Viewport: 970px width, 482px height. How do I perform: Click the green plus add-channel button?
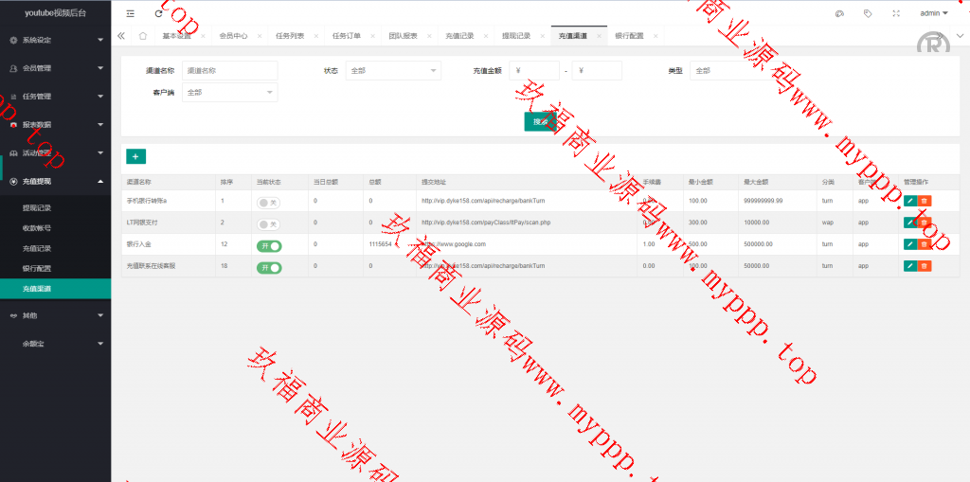point(135,156)
